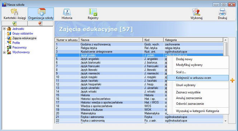Screen dimensions: 238x131
Task: Expand the Wychowawcy tree node
Action: [4, 52]
